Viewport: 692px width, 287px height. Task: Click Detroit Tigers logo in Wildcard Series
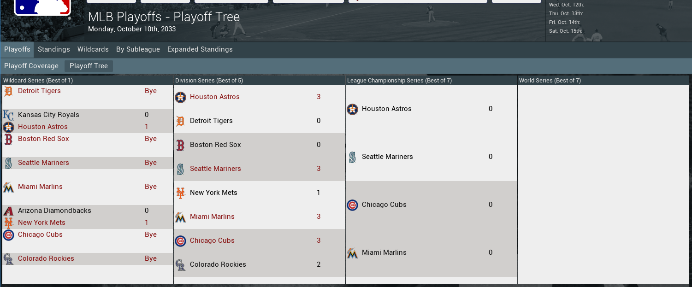coord(8,91)
